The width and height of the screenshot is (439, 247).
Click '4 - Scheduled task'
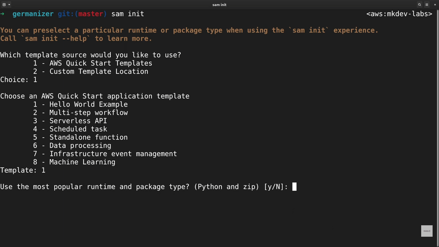coord(70,129)
